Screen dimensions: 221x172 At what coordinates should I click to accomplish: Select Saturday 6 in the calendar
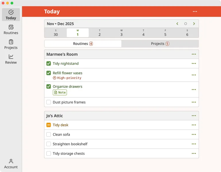(x=187, y=33)
